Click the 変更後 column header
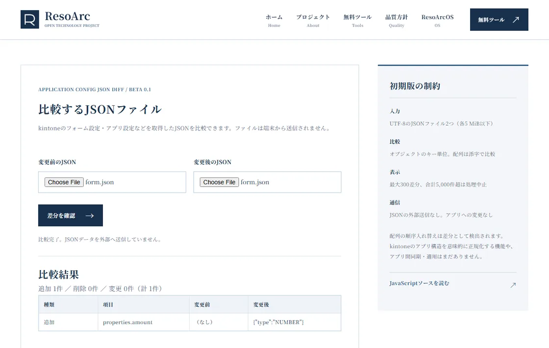 (x=295, y=304)
